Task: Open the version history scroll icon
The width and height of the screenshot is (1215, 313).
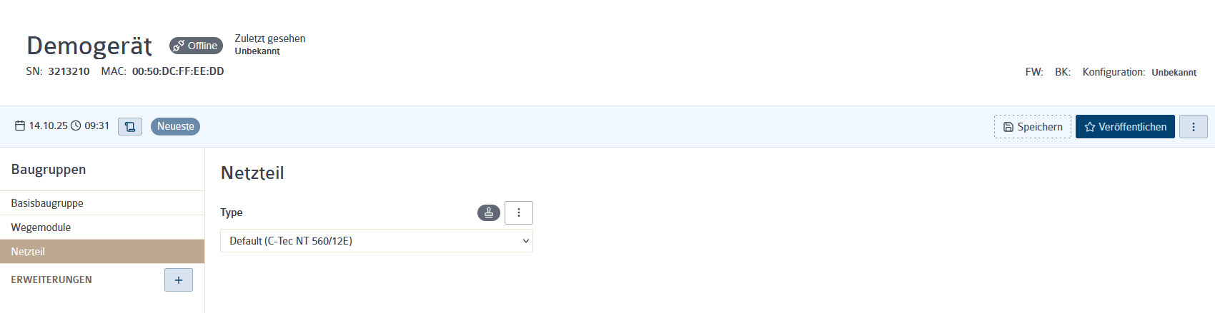Action: point(130,126)
